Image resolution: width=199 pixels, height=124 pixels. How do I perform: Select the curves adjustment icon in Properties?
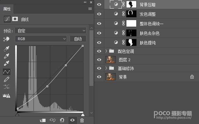click(7, 19)
